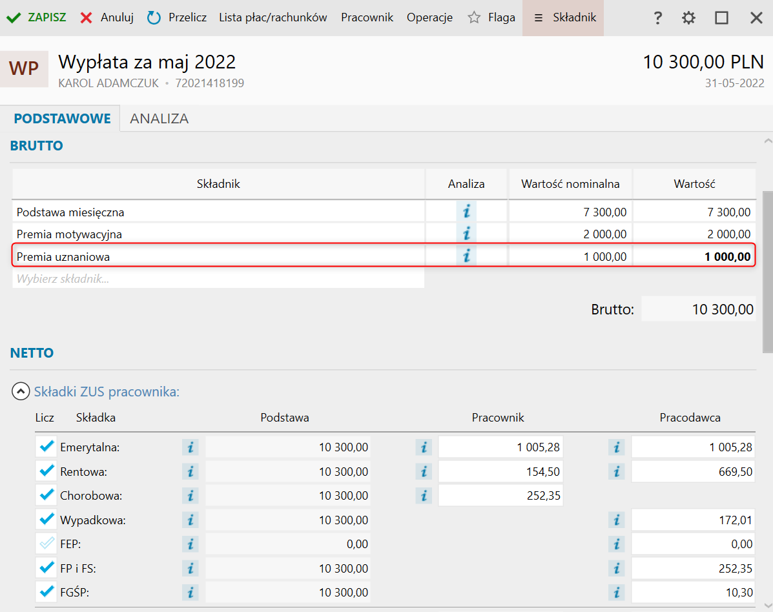Open settings gear icon

click(689, 18)
